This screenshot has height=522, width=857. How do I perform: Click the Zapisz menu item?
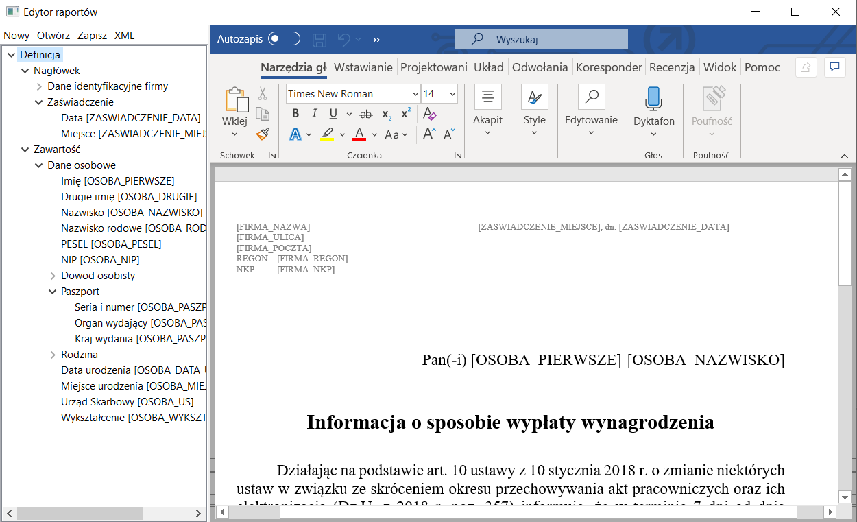(x=92, y=36)
